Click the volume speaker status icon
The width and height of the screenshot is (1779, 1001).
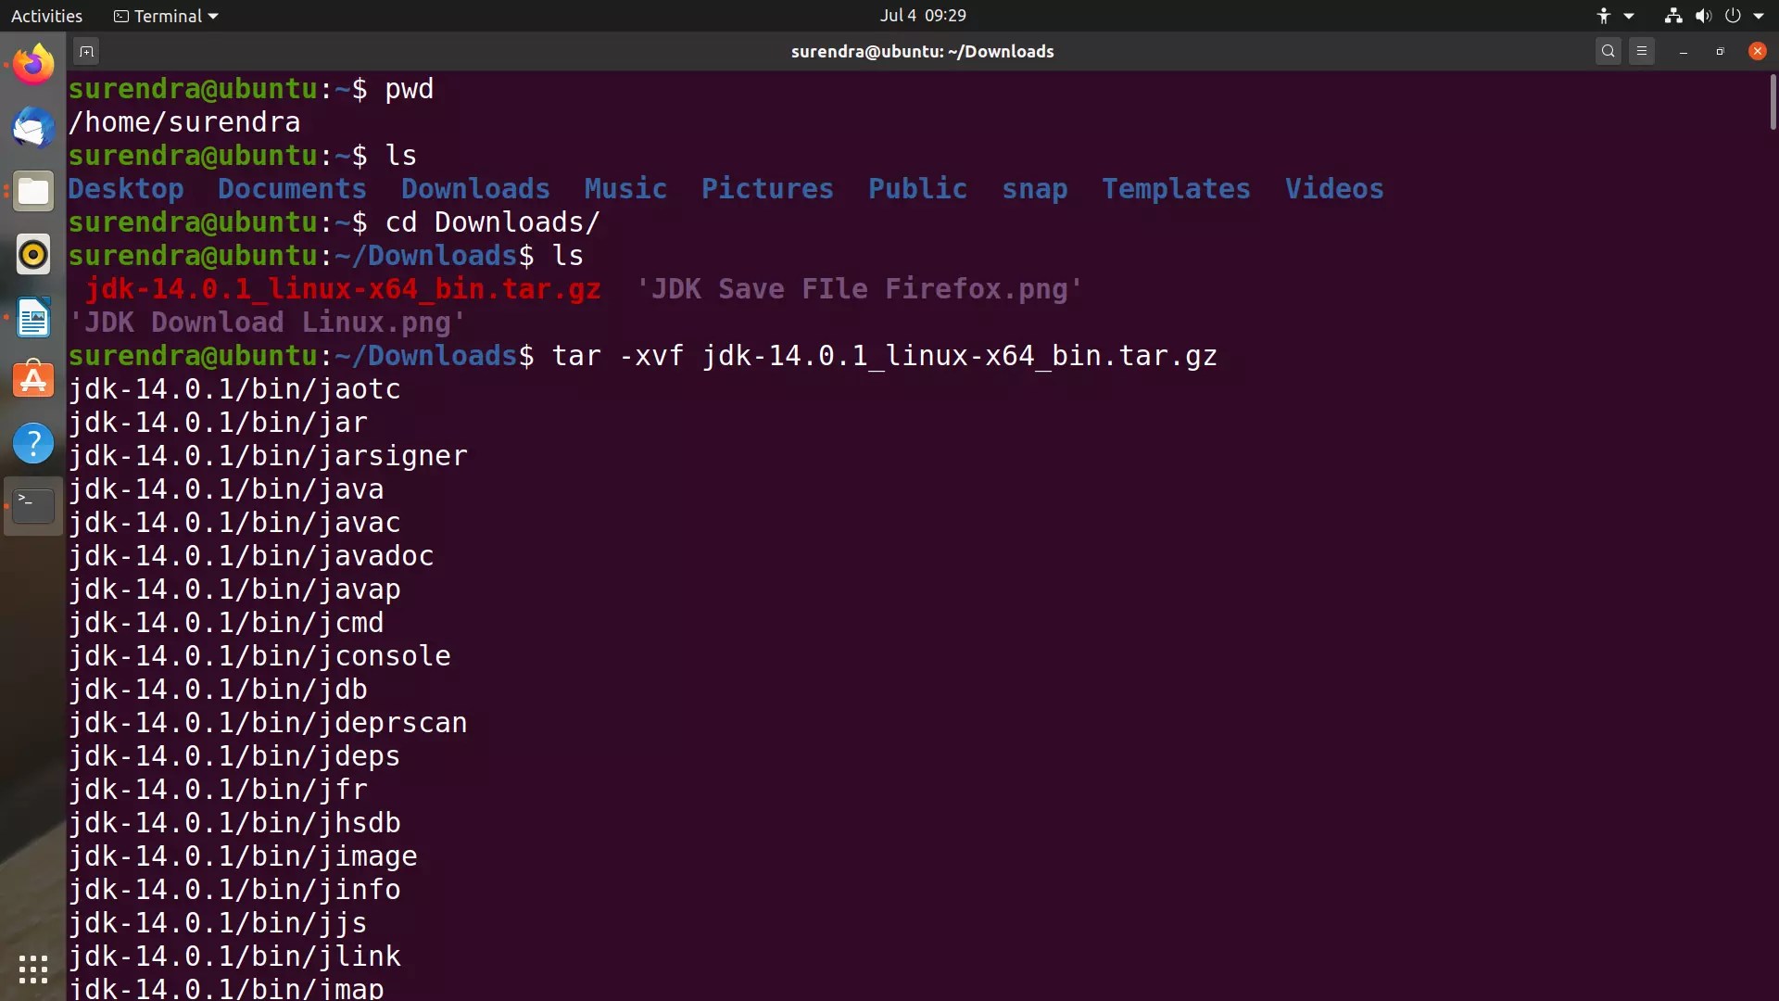pos(1703,16)
